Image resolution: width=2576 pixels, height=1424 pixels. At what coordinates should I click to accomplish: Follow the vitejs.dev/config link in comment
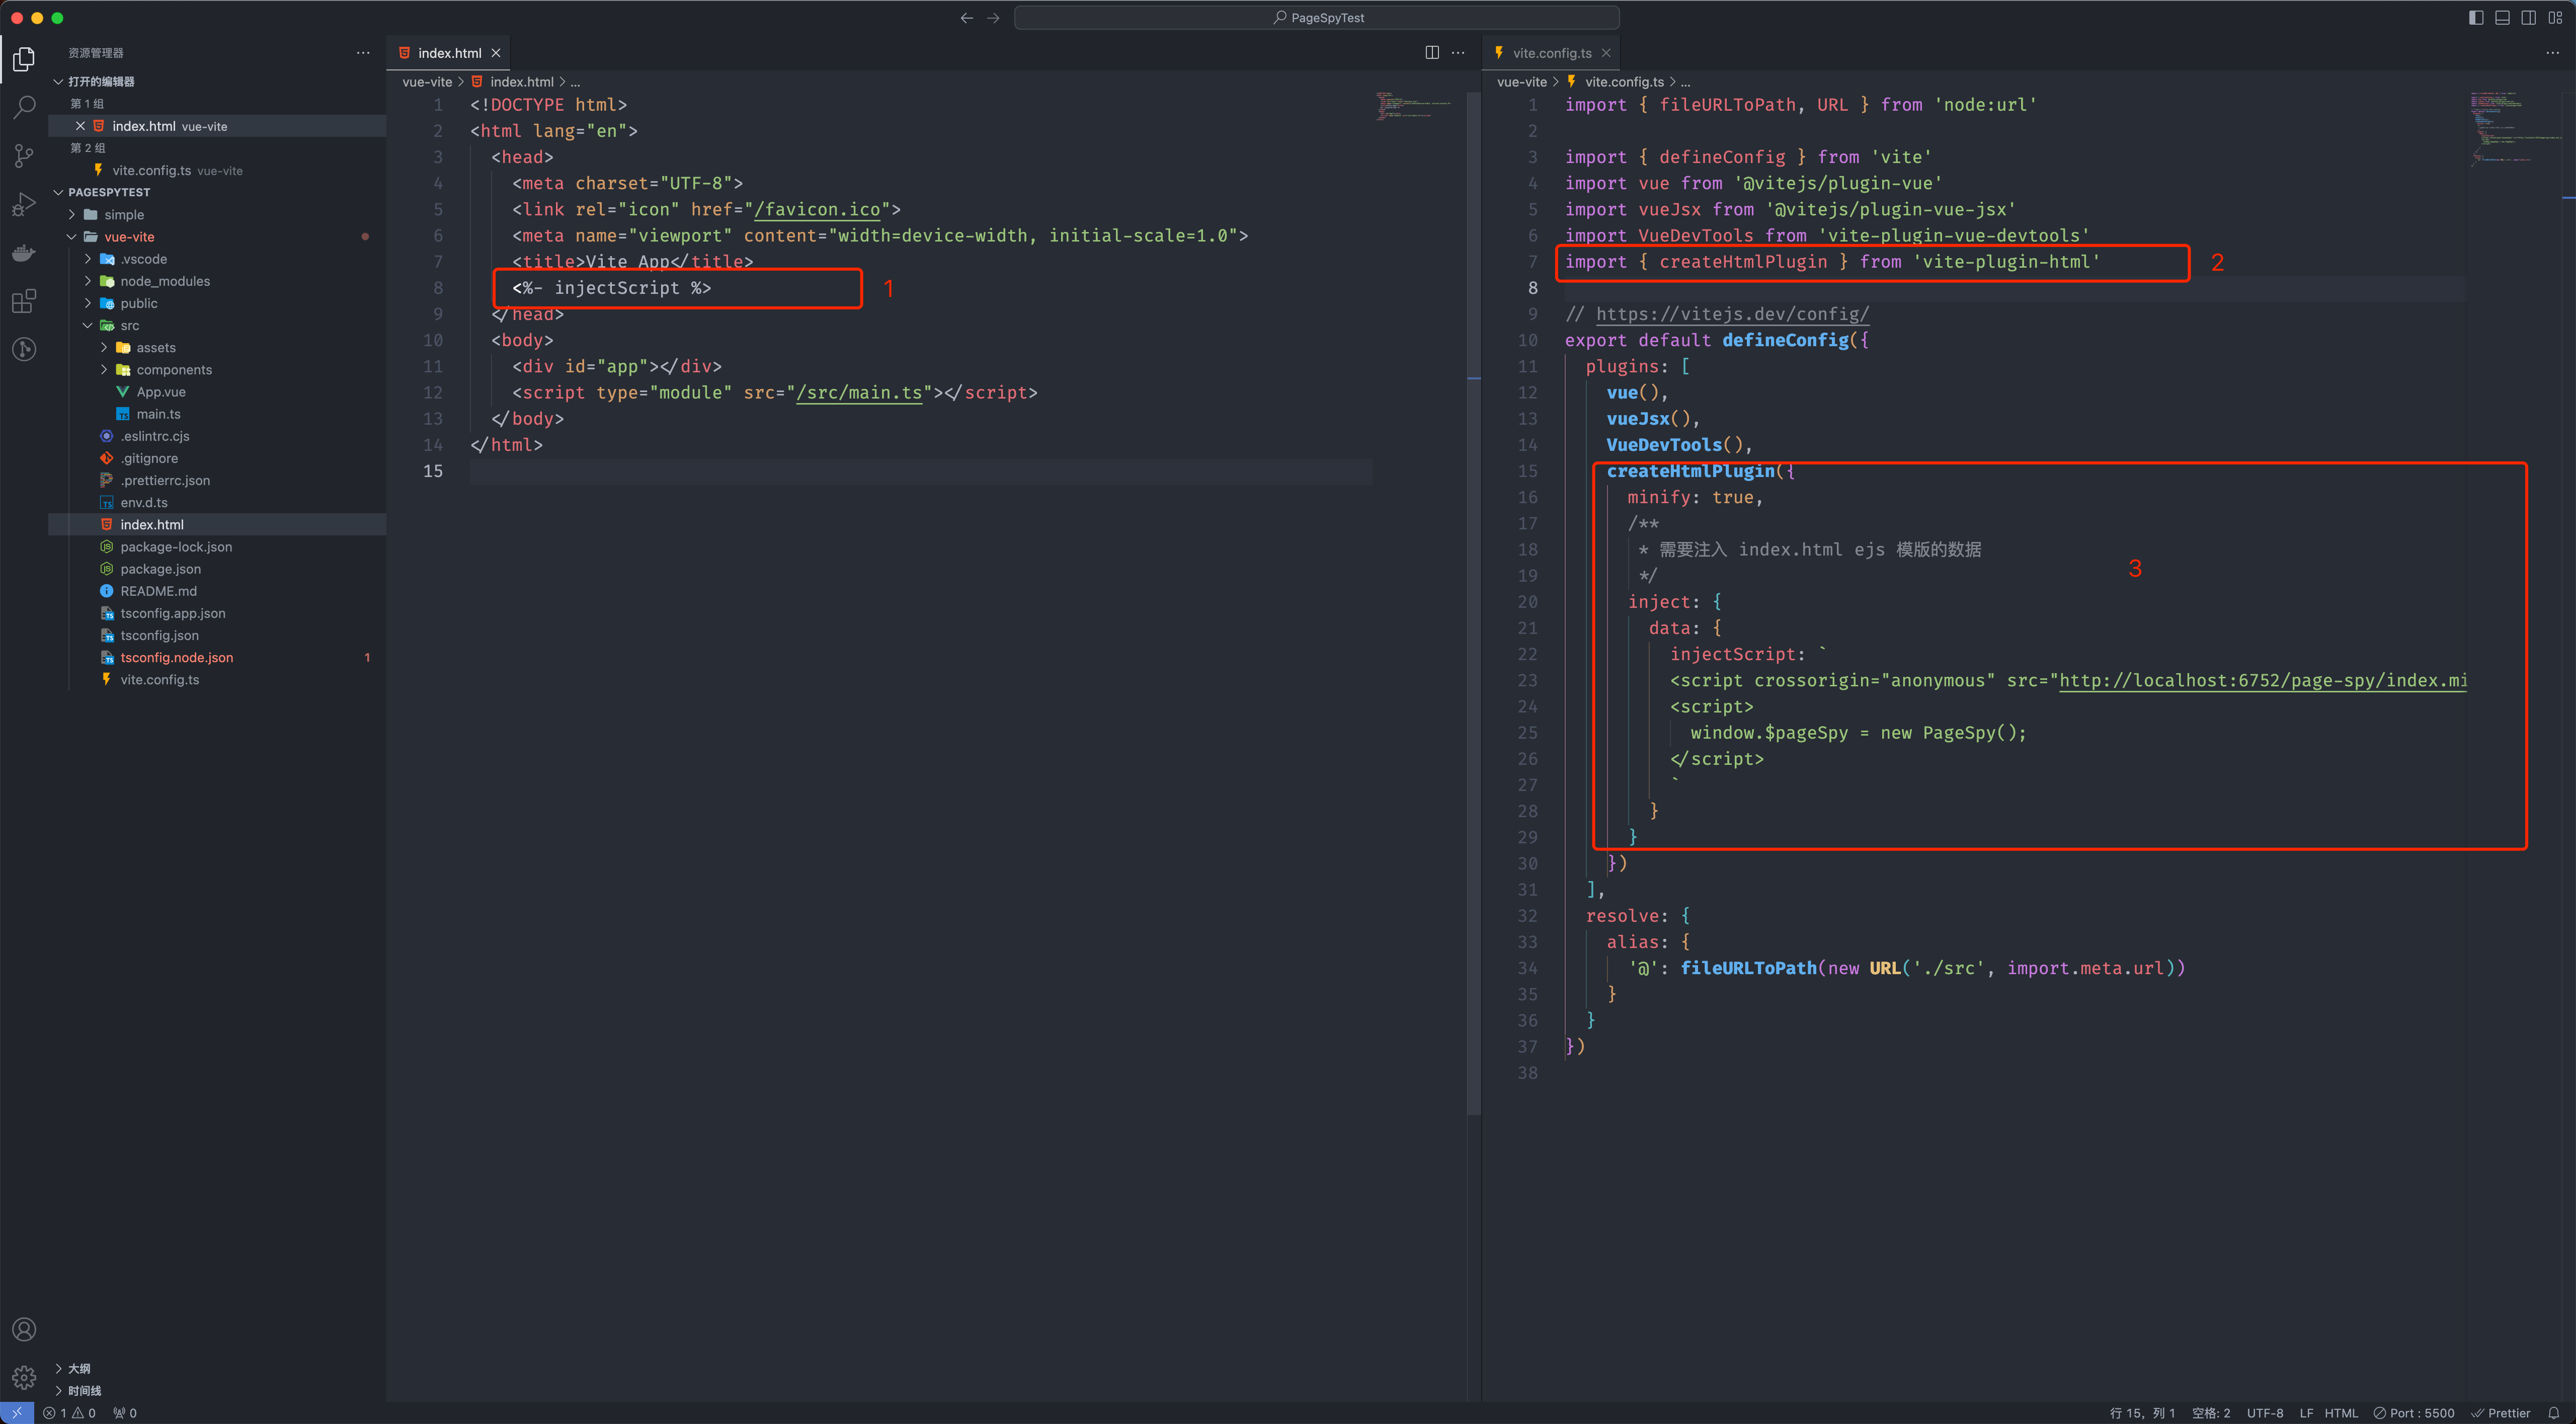1732,314
